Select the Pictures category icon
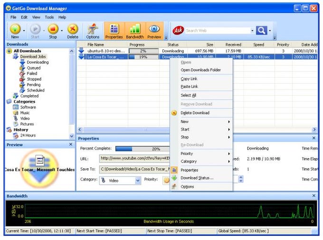The width and height of the screenshot is (323, 240). [x=16, y=124]
